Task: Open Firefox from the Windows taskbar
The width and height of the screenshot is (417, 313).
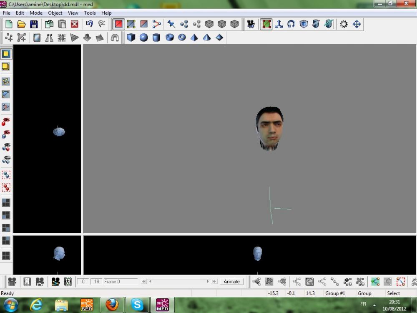Action: pos(112,305)
